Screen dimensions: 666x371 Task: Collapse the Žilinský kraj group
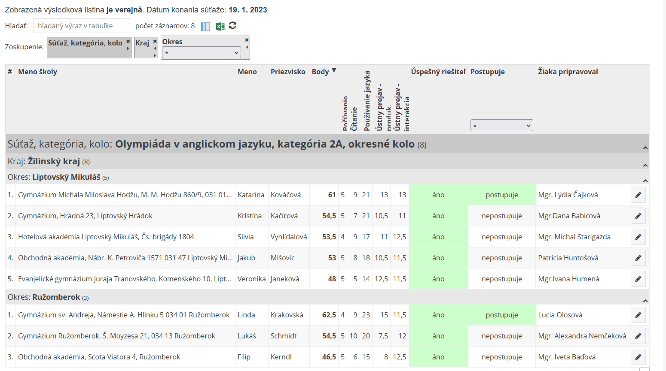coord(645,165)
